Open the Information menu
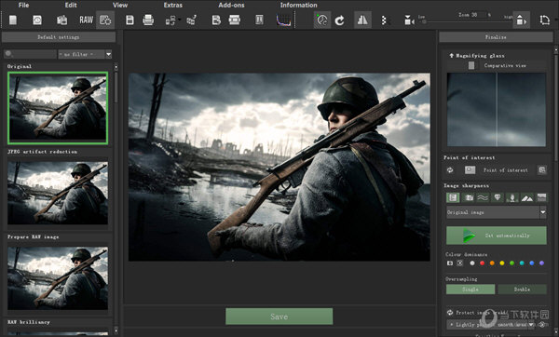 click(x=299, y=5)
